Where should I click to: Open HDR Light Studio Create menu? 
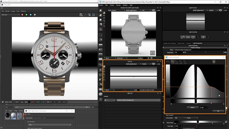[112, 5]
